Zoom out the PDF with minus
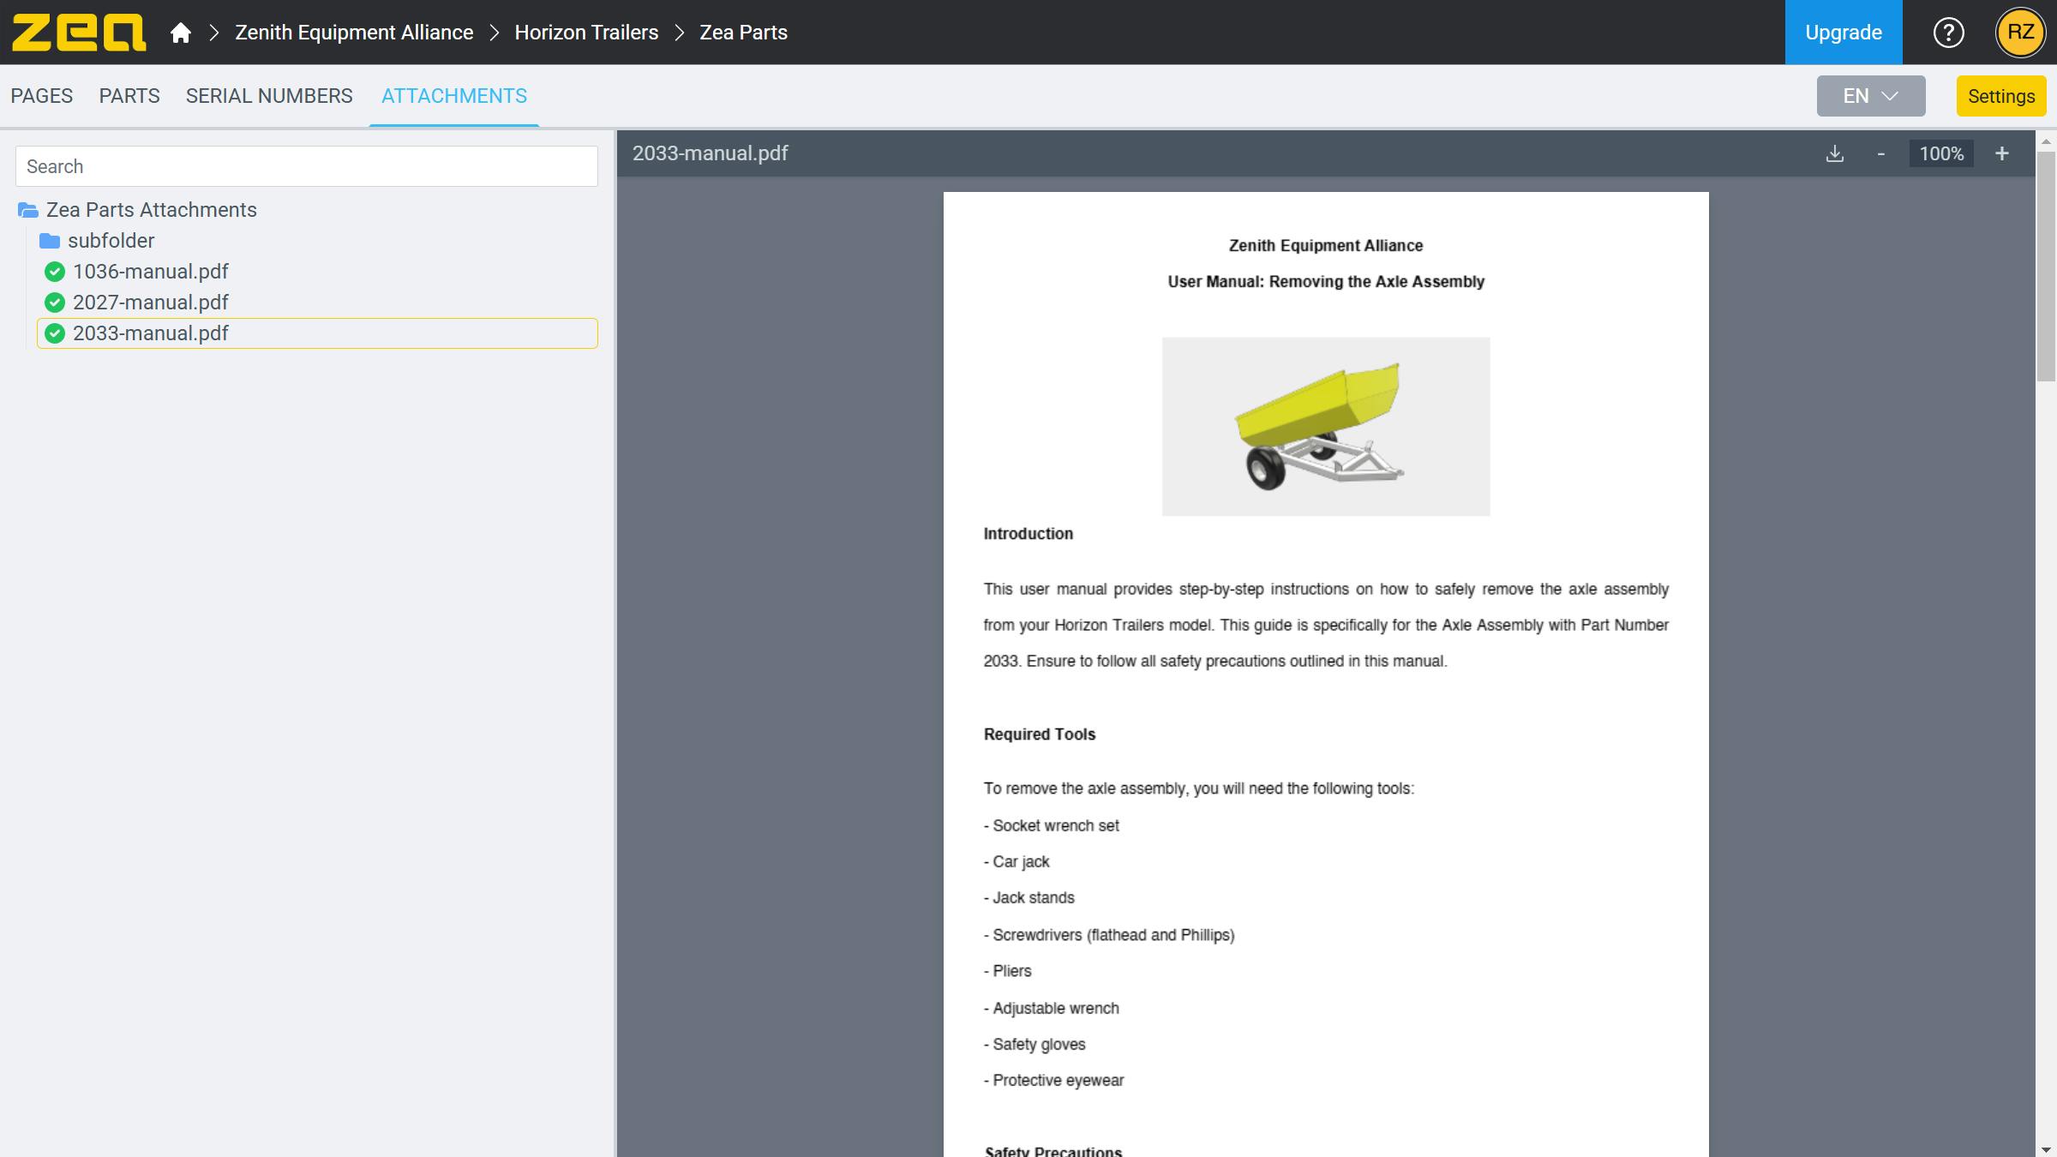The width and height of the screenshot is (2057, 1157). [1880, 154]
